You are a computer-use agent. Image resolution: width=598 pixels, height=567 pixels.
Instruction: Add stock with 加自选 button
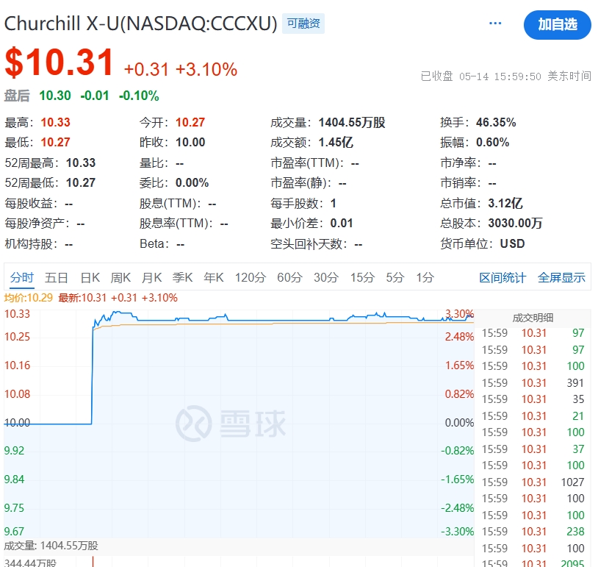[557, 24]
